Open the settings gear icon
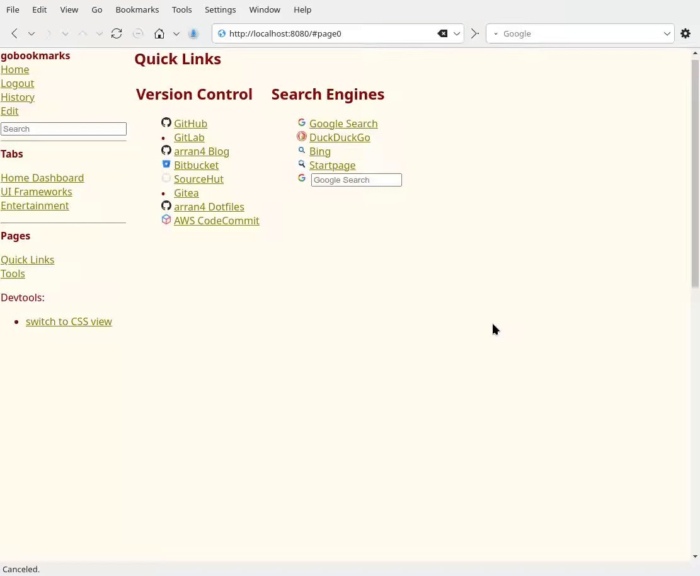 (686, 33)
